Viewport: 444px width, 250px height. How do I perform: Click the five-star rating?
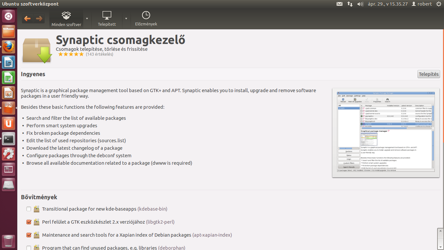pyautogui.click(x=71, y=54)
